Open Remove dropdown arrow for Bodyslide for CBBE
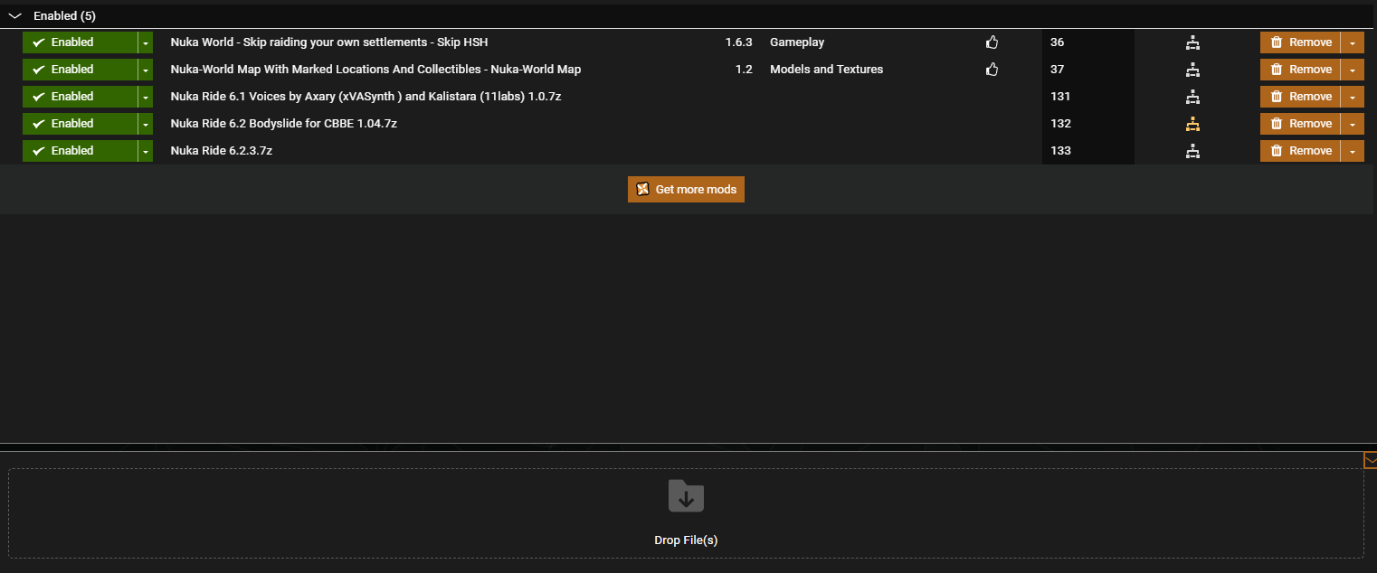Screen dimensions: 1377x573 1353,124
